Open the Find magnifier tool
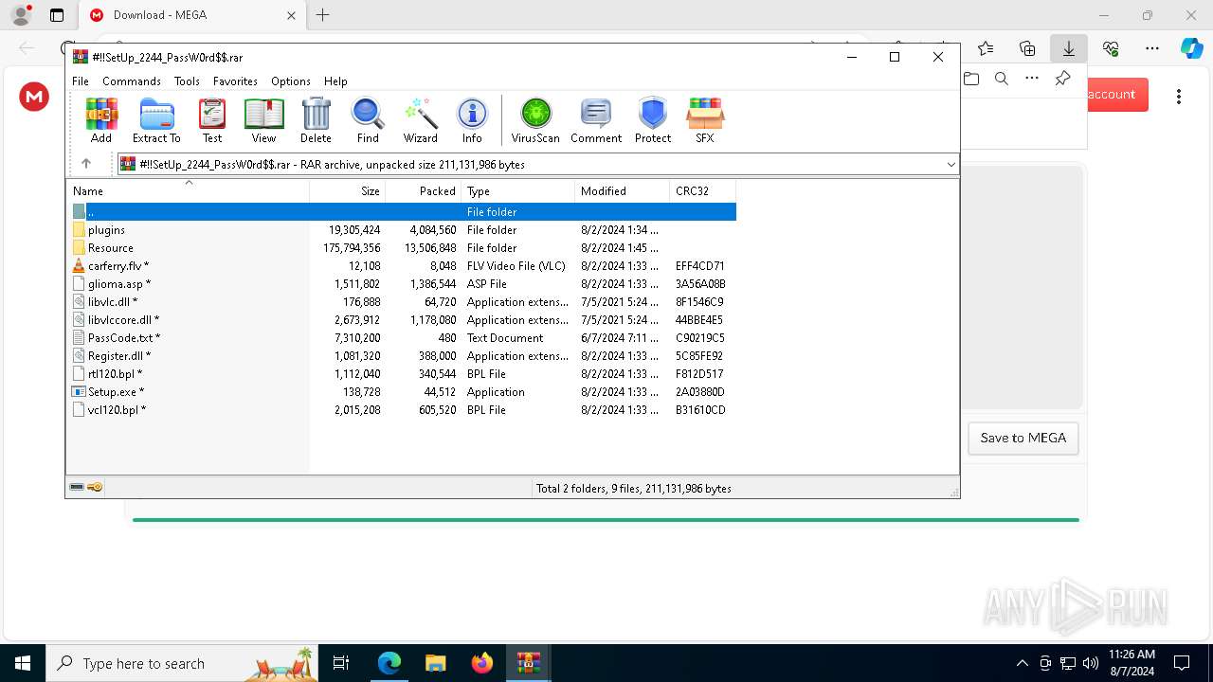This screenshot has height=682, width=1213. tap(368, 120)
